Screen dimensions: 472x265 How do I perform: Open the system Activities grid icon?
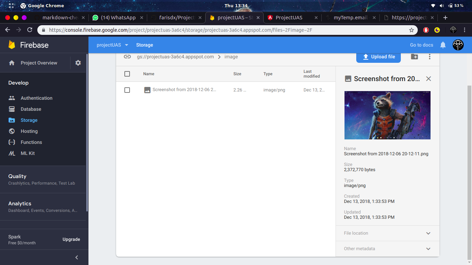(11, 6)
